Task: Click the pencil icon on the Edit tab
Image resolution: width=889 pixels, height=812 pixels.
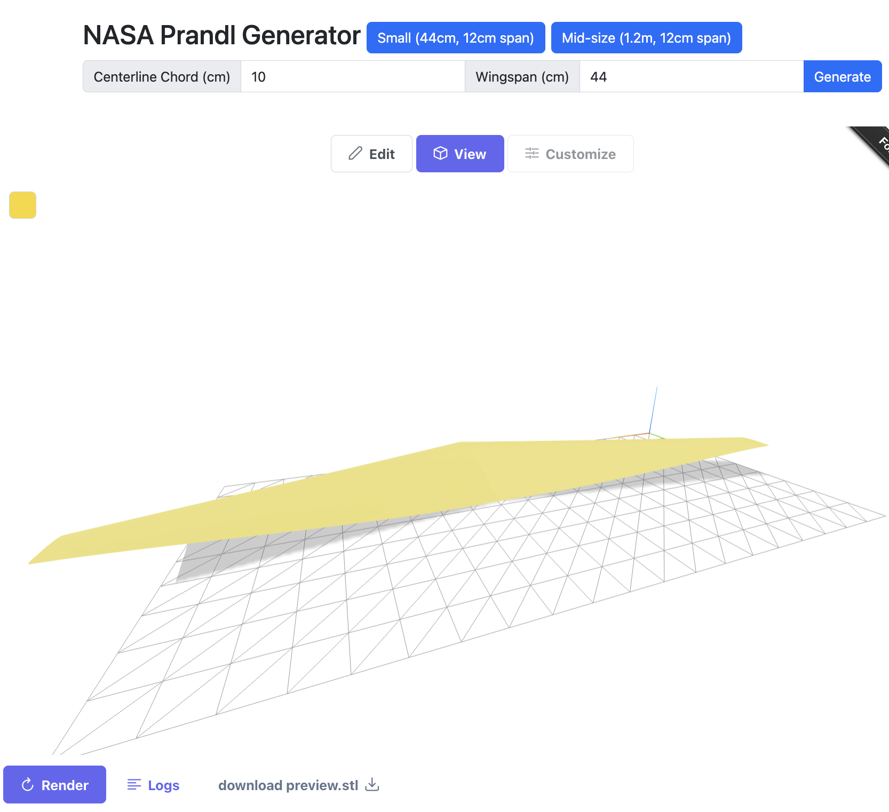Action: click(355, 154)
